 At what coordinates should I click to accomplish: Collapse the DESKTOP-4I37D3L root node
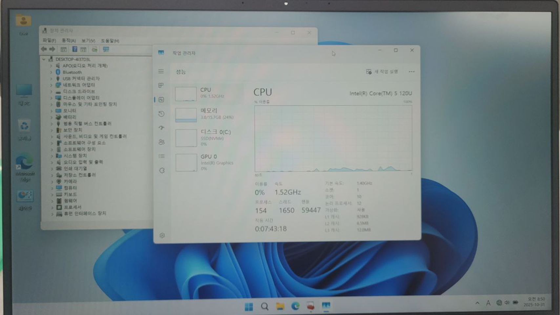click(x=44, y=59)
